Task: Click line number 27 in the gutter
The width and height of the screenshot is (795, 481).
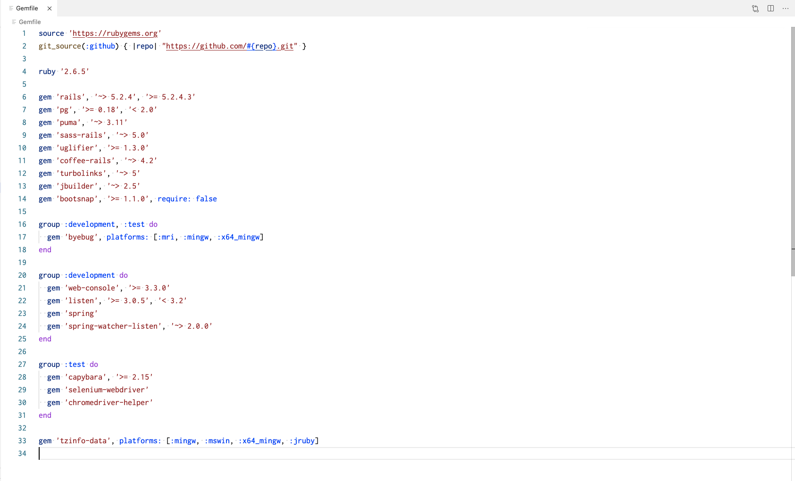Action: 22,365
